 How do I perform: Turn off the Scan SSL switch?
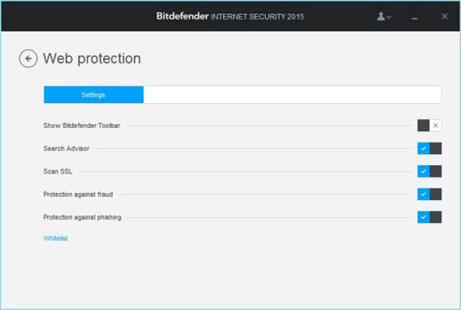click(x=429, y=171)
